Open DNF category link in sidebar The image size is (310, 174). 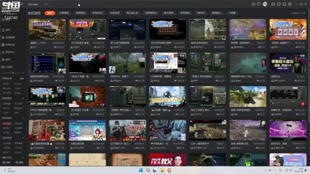16,113
